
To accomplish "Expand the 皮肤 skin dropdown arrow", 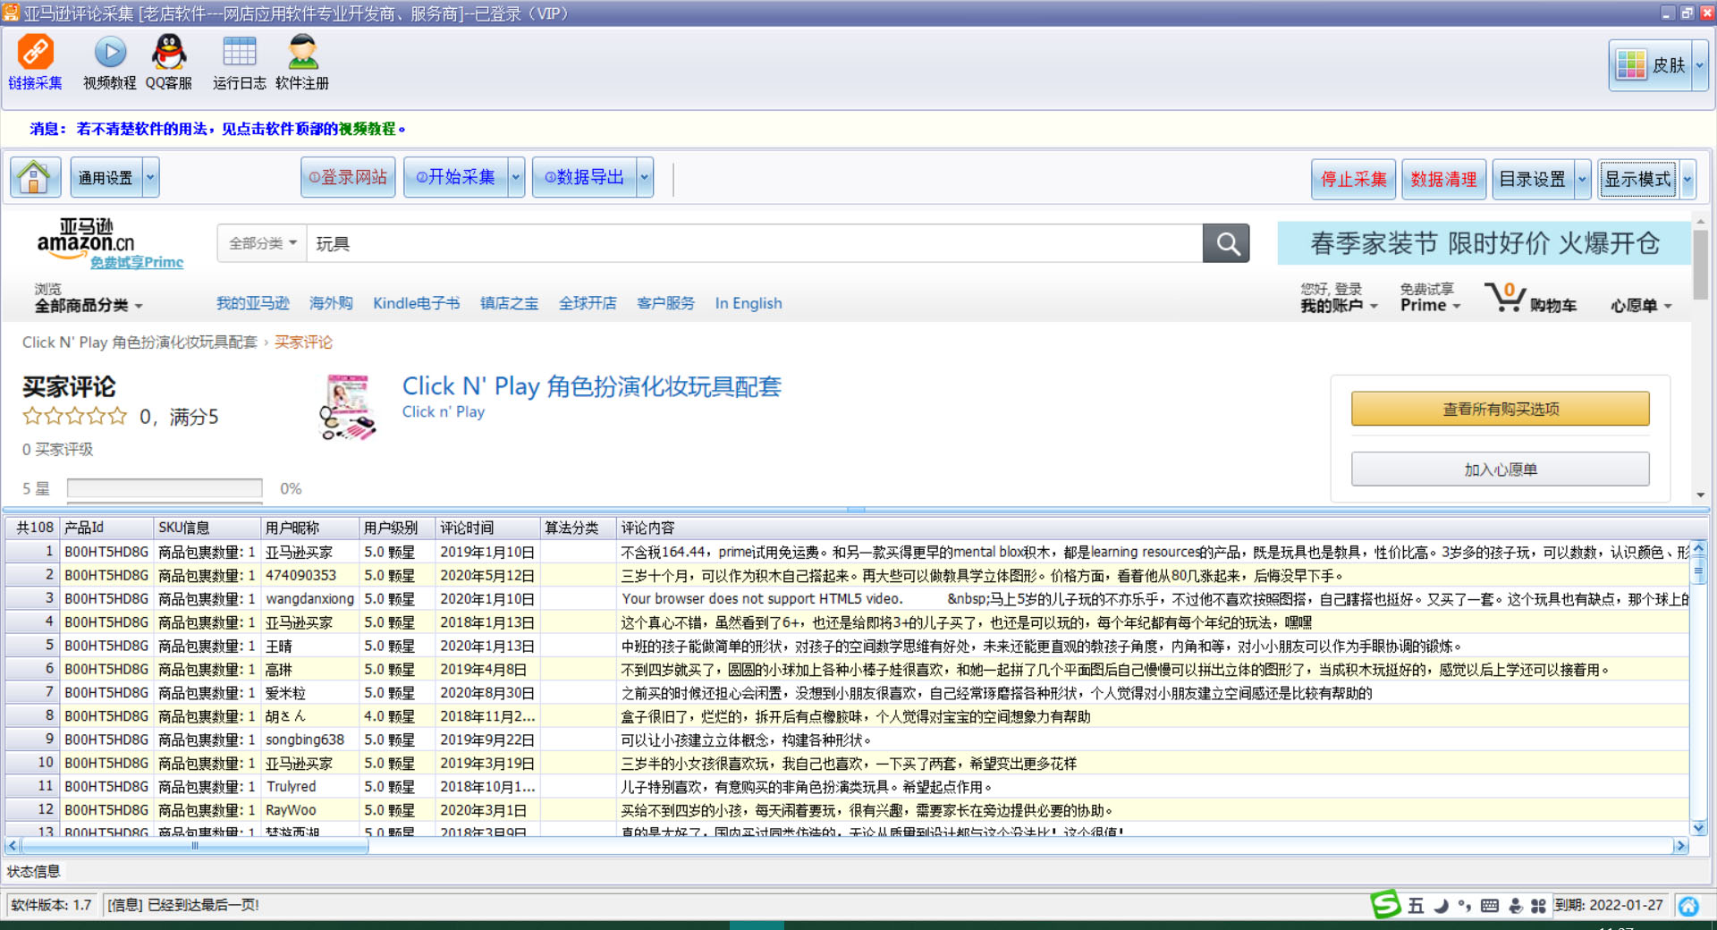I will tap(1700, 65).
